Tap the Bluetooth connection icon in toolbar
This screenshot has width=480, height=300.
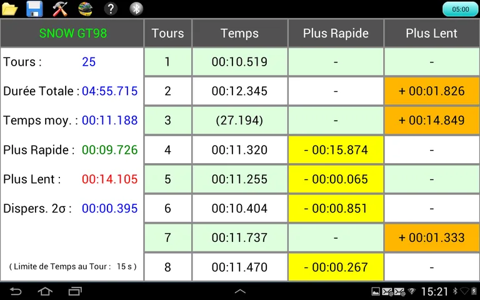click(136, 9)
